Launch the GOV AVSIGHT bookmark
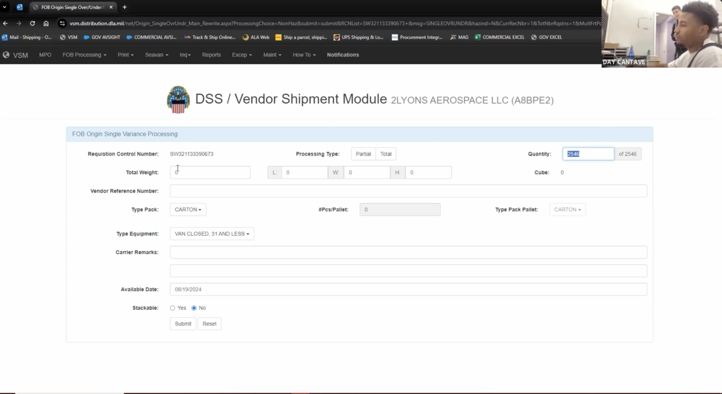The image size is (722, 394). (x=101, y=37)
